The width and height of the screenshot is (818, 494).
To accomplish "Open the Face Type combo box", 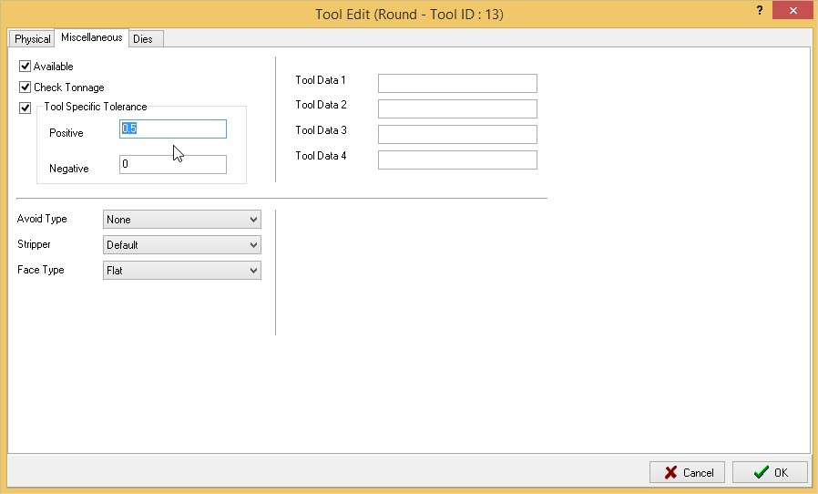I will (182, 271).
